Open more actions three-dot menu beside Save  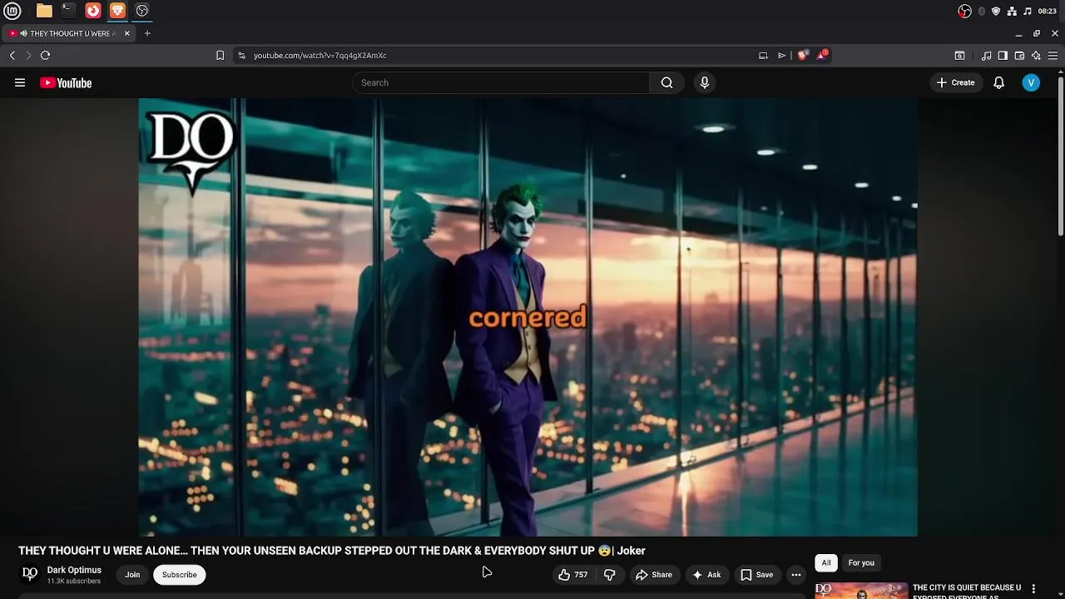(796, 575)
